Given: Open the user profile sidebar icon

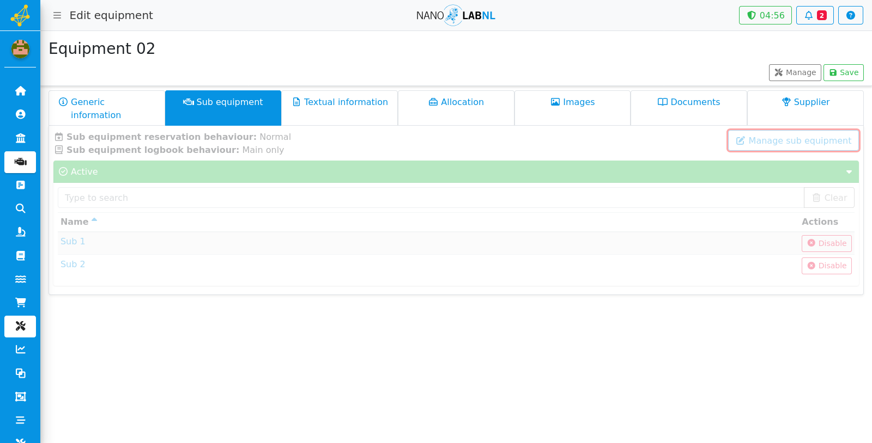Looking at the screenshot, I should (20, 114).
